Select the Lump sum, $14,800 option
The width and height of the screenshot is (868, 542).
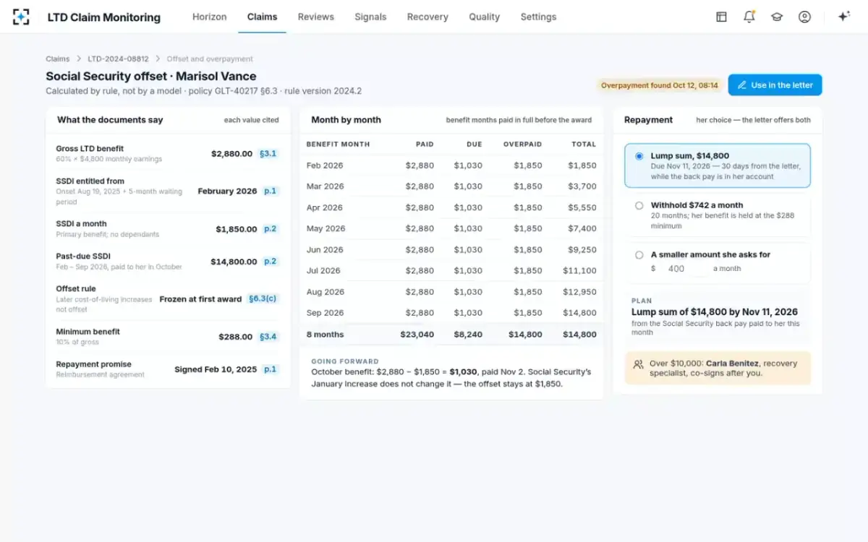pos(718,165)
